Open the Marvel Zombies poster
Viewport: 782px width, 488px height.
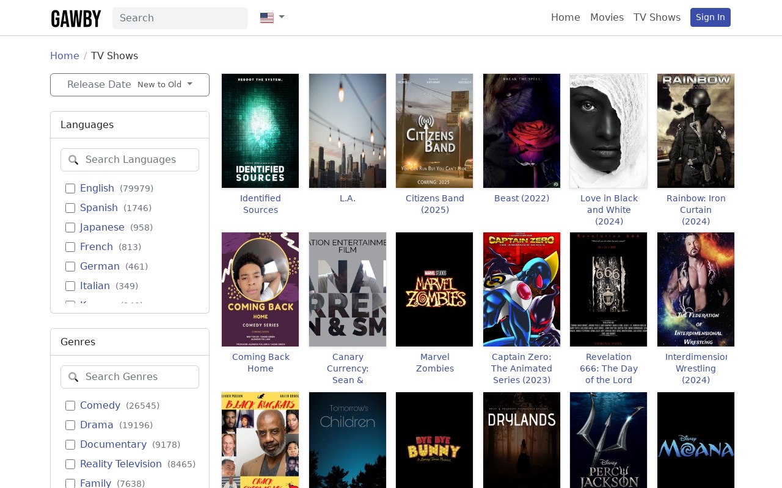pyautogui.click(x=434, y=289)
